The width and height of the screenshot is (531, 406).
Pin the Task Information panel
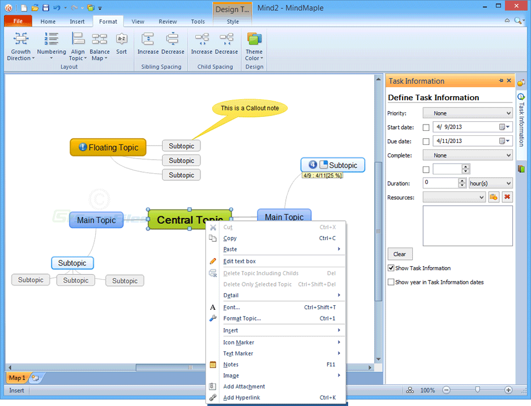(501, 80)
